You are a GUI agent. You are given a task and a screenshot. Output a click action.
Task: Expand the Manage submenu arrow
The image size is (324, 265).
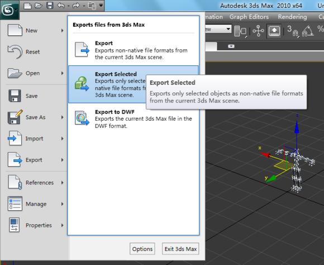(62, 204)
